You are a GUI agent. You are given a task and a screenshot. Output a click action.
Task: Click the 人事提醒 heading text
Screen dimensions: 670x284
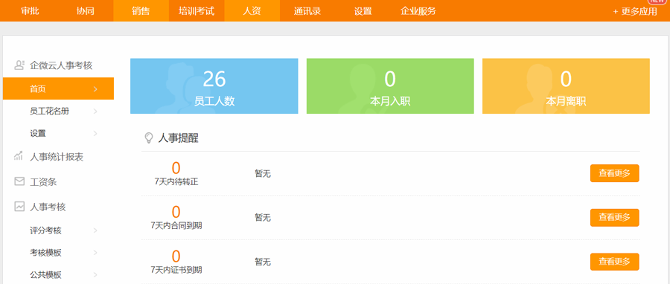178,138
